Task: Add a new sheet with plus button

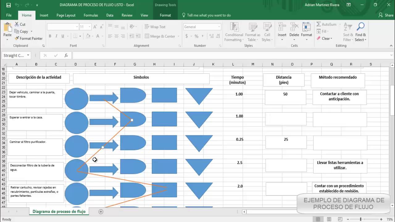Action: (101, 212)
